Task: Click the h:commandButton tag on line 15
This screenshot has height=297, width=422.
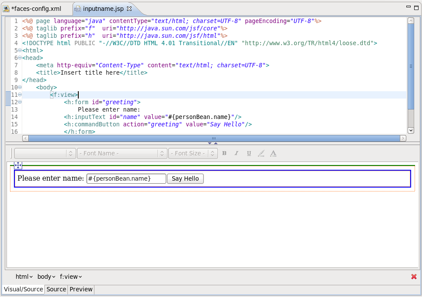Action: point(158,124)
